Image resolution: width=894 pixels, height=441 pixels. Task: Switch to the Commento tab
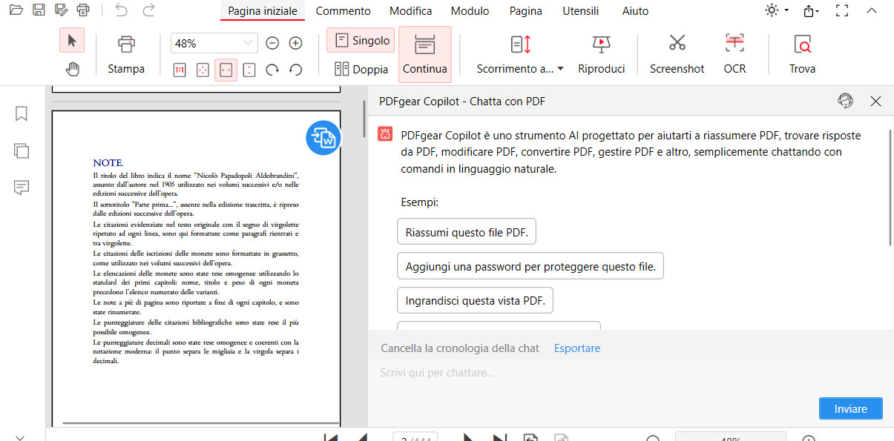click(x=343, y=10)
